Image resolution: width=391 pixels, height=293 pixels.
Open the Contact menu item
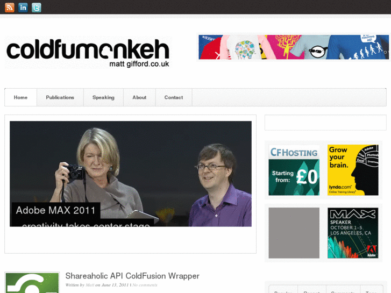pyautogui.click(x=174, y=97)
